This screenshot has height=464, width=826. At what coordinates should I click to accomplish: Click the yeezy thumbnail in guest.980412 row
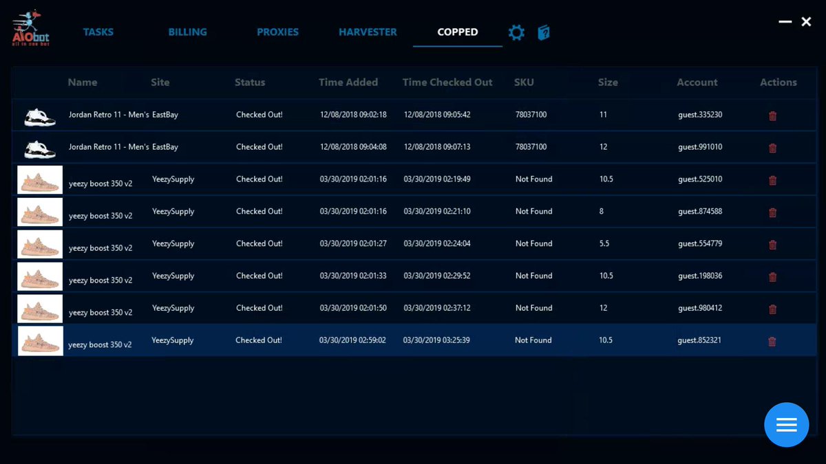coord(40,309)
